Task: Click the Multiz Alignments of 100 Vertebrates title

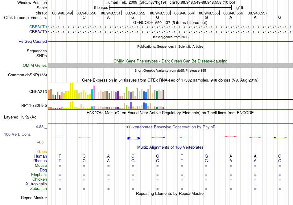Action: pyautogui.click(x=170, y=147)
